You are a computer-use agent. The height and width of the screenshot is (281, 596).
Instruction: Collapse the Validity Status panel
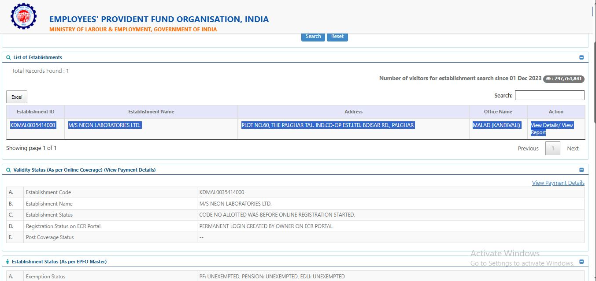click(581, 170)
